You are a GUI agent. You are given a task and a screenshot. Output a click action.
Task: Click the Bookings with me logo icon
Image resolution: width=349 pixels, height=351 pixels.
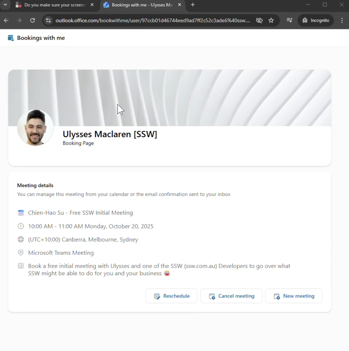coord(11,38)
